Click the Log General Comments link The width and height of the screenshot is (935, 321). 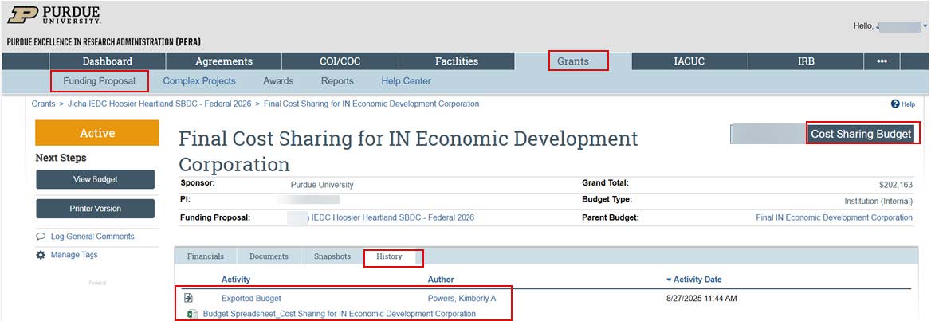92,237
